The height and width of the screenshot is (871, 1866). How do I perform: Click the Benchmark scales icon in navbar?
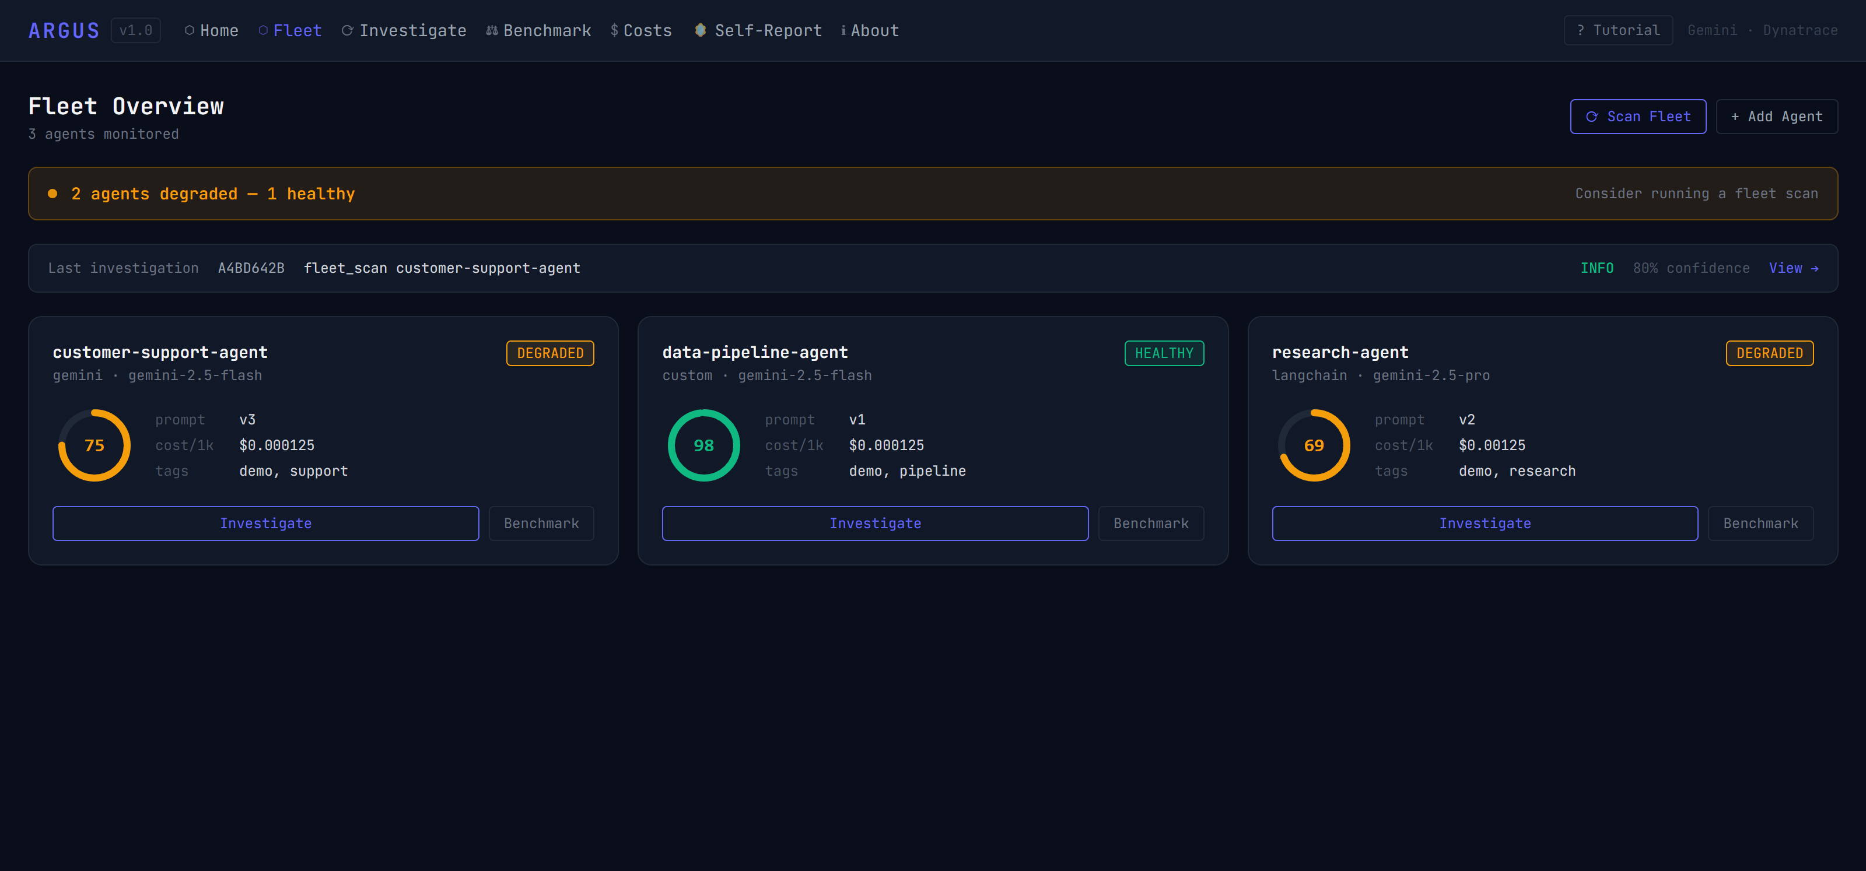(x=492, y=30)
